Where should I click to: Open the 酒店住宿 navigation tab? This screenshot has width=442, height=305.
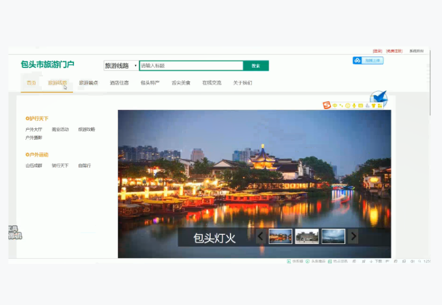pos(119,83)
